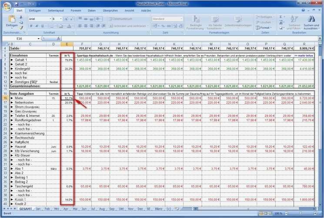Click the zoom slider in the status bar
The image size is (324, 218).
(301, 213)
